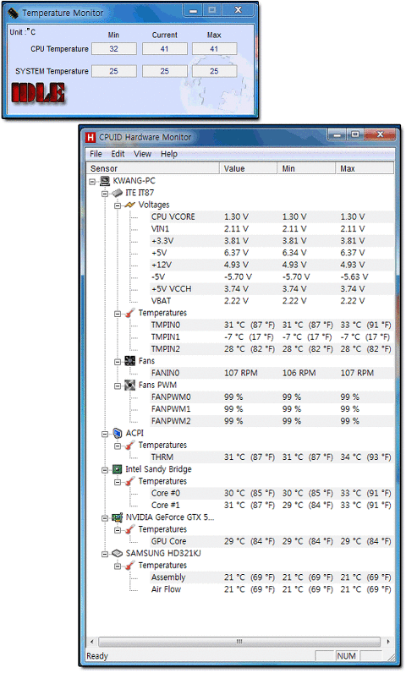Collapse the Intel Sandy Bridge node
The height and width of the screenshot is (673, 406).
pyautogui.click(x=105, y=470)
